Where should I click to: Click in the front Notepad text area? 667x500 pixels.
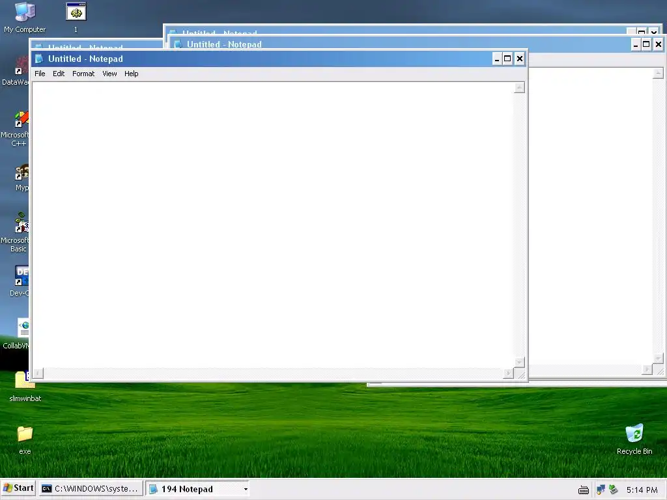[x=273, y=225]
